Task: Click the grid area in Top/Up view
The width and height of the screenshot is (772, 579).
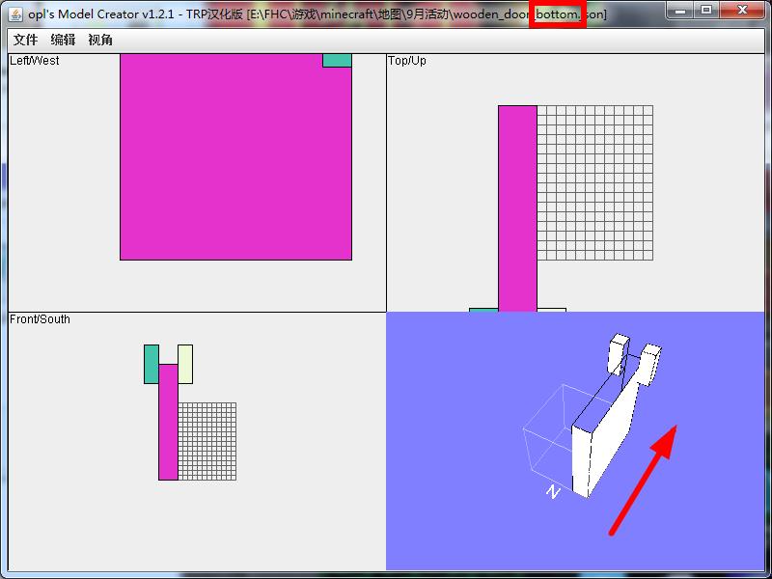Action: click(594, 182)
